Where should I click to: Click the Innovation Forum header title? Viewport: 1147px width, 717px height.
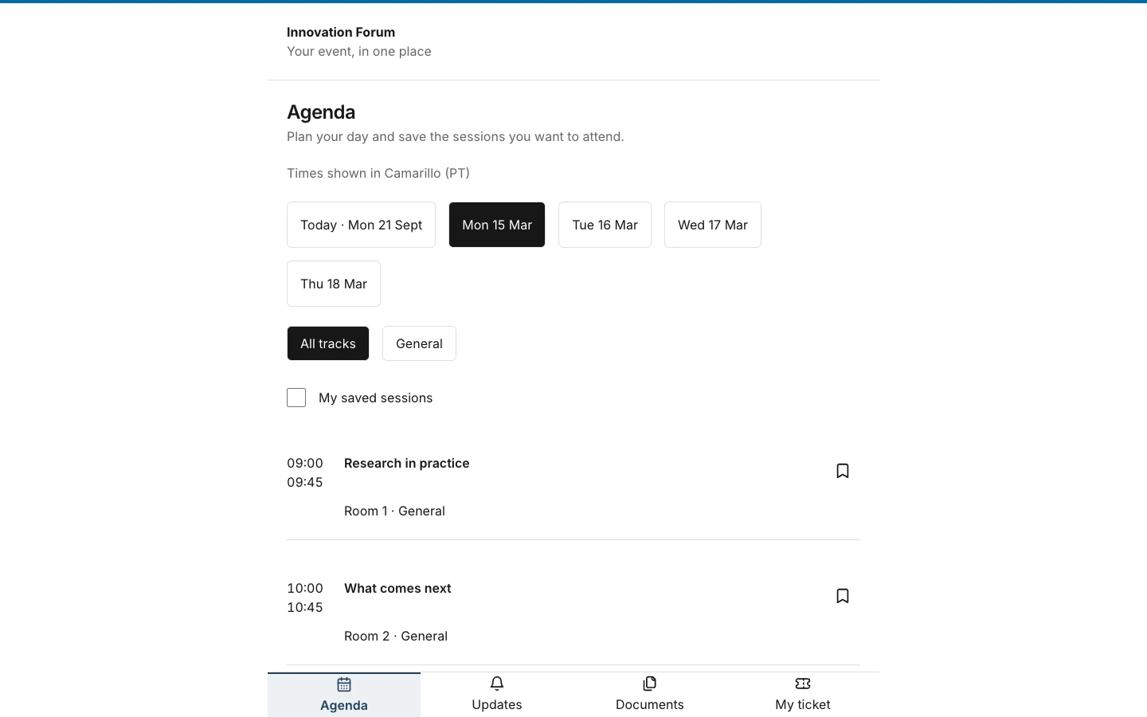click(341, 32)
